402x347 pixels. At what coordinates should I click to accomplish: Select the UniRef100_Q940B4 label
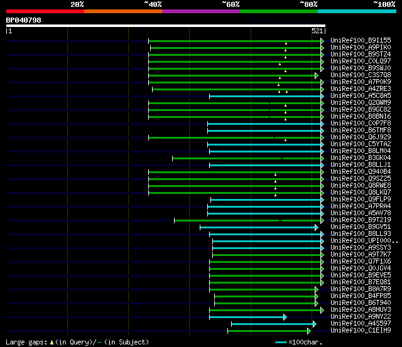tap(361, 172)
